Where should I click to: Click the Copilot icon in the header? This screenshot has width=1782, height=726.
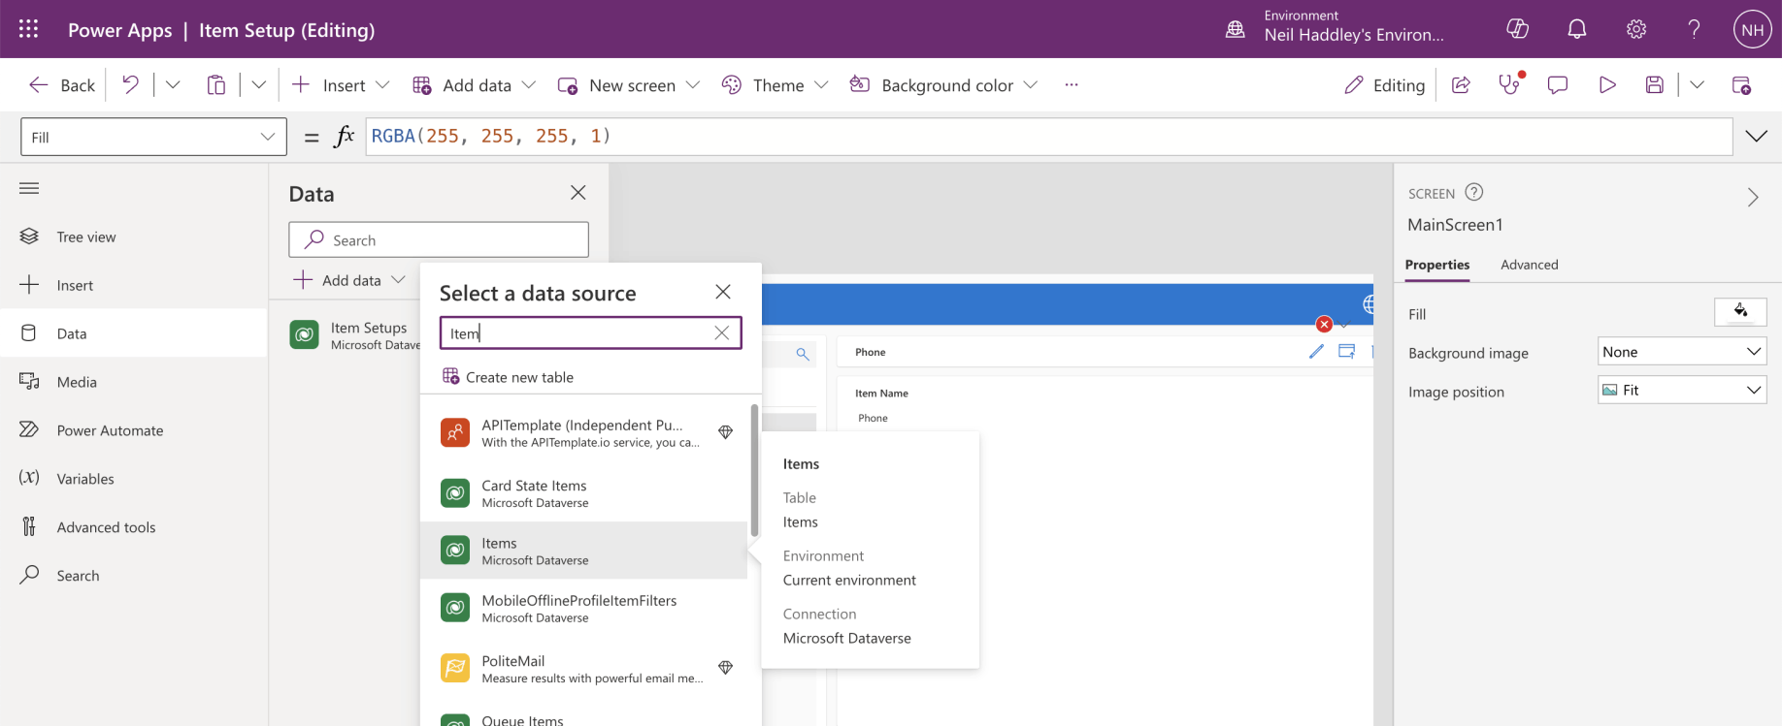point(1517,29)
